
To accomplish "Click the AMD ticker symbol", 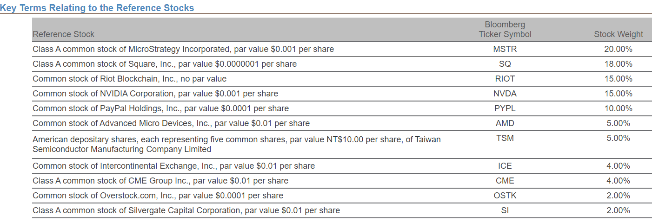I will coord(505,123).
